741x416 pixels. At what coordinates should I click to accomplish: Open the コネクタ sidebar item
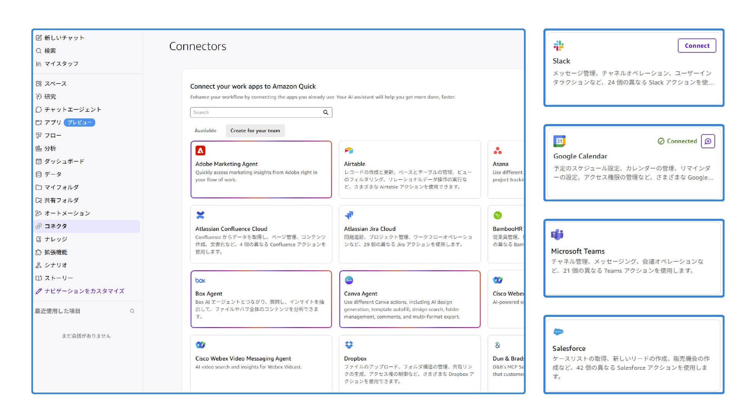(87, 226)
